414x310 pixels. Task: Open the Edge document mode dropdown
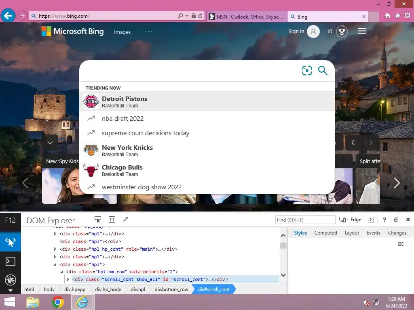point(350,220)
